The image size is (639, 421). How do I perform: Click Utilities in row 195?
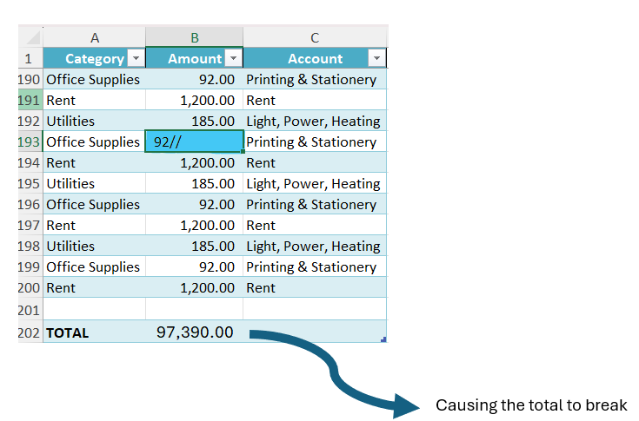[x=95, y=183]
